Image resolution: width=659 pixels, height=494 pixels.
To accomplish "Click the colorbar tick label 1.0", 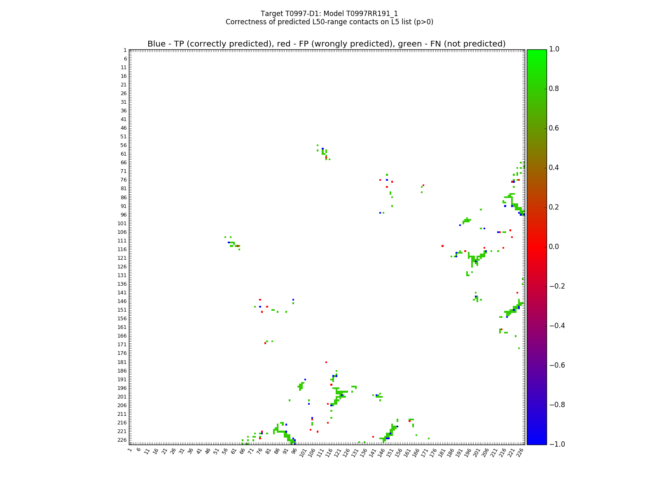I will [x=554, y=49].
